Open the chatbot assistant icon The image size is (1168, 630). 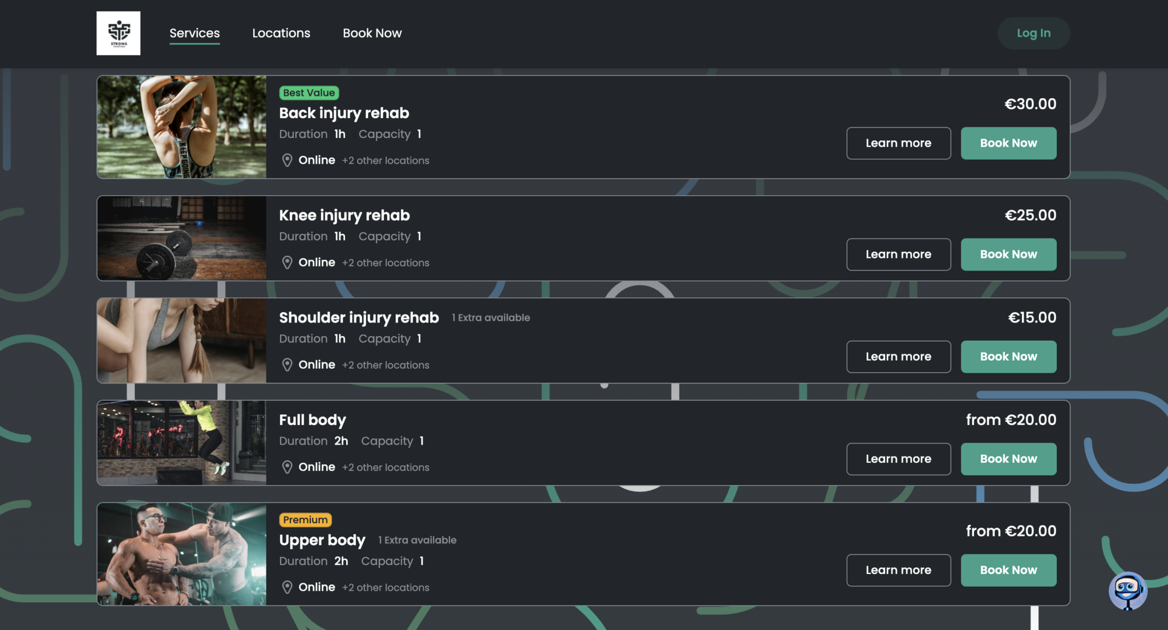(1128, 591)
